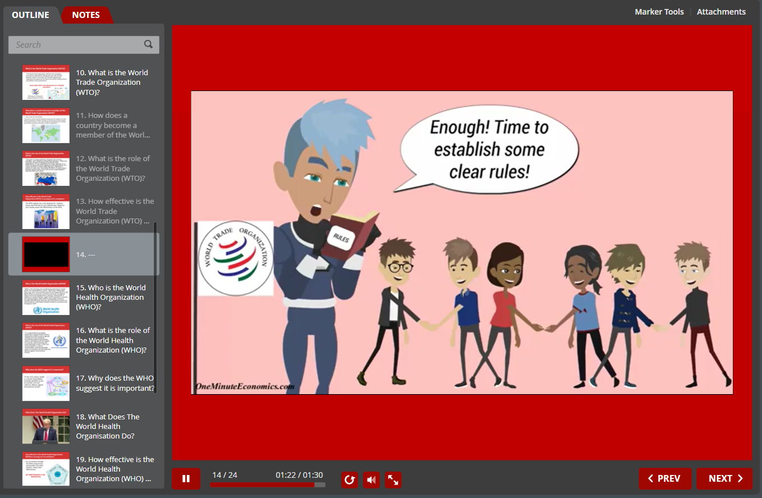Switch to the NOTES tab
Screen dimensions: 762x498
[x=86, y=15]
